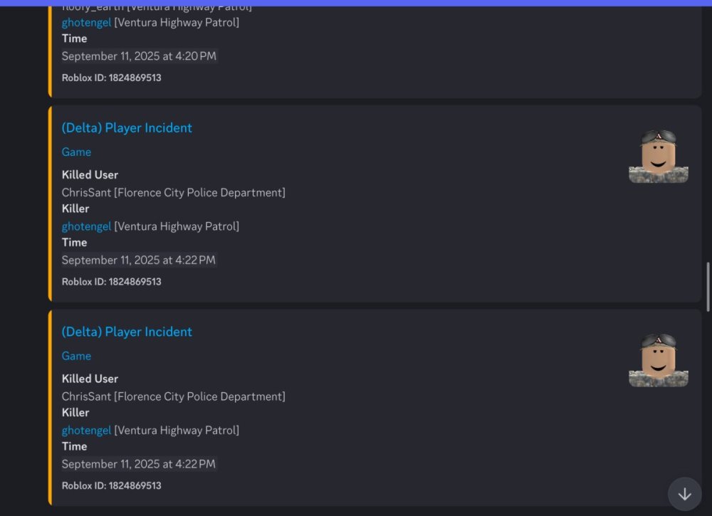
Task: Click the chat scrollbar thumb
Action: point(708,287)
